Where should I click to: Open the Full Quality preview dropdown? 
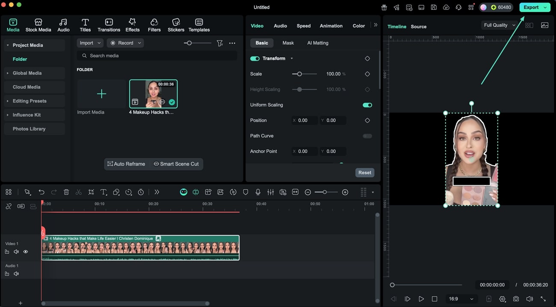[499, 25]
